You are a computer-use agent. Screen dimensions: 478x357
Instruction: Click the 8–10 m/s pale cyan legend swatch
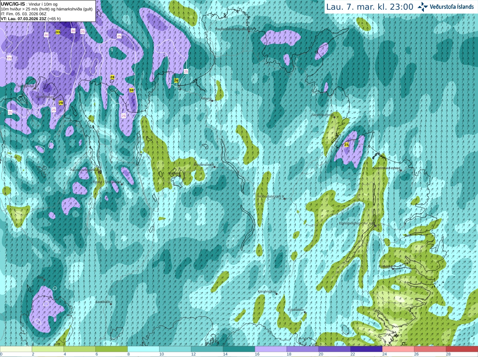click(143, 349)
